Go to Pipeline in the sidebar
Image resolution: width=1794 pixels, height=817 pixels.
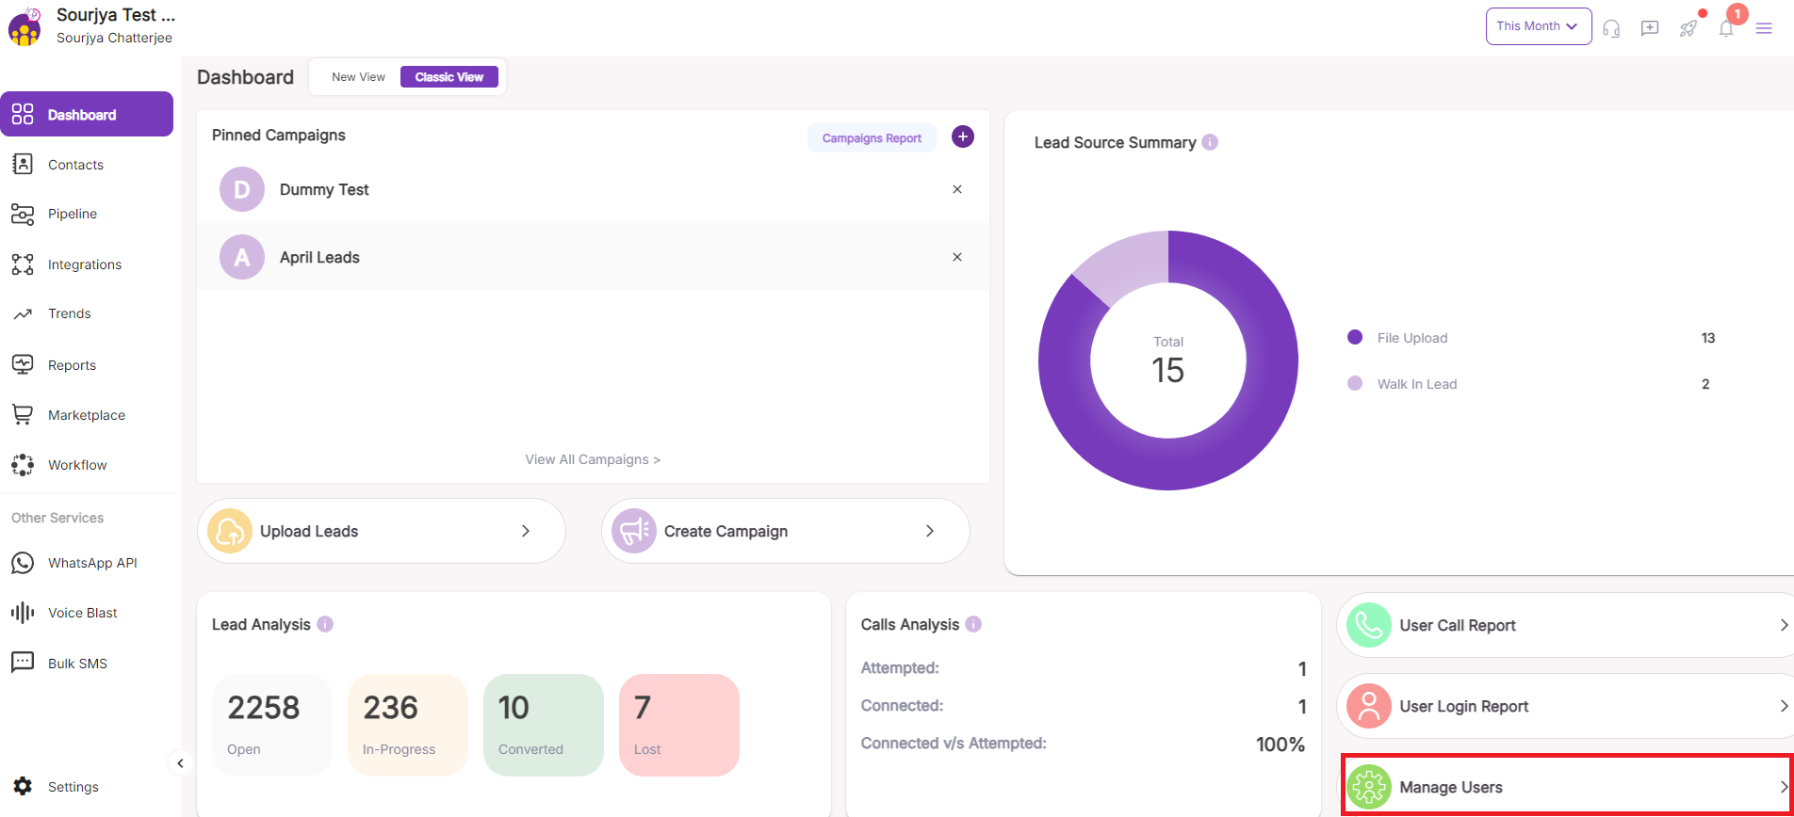(x=73, y=214)
